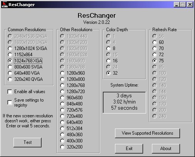Image resolution: width=195 pixels, height=157 pixels.
Task: Click the ResChanger title bar icon
Action: pyautogui.click(x=5, y=5)
